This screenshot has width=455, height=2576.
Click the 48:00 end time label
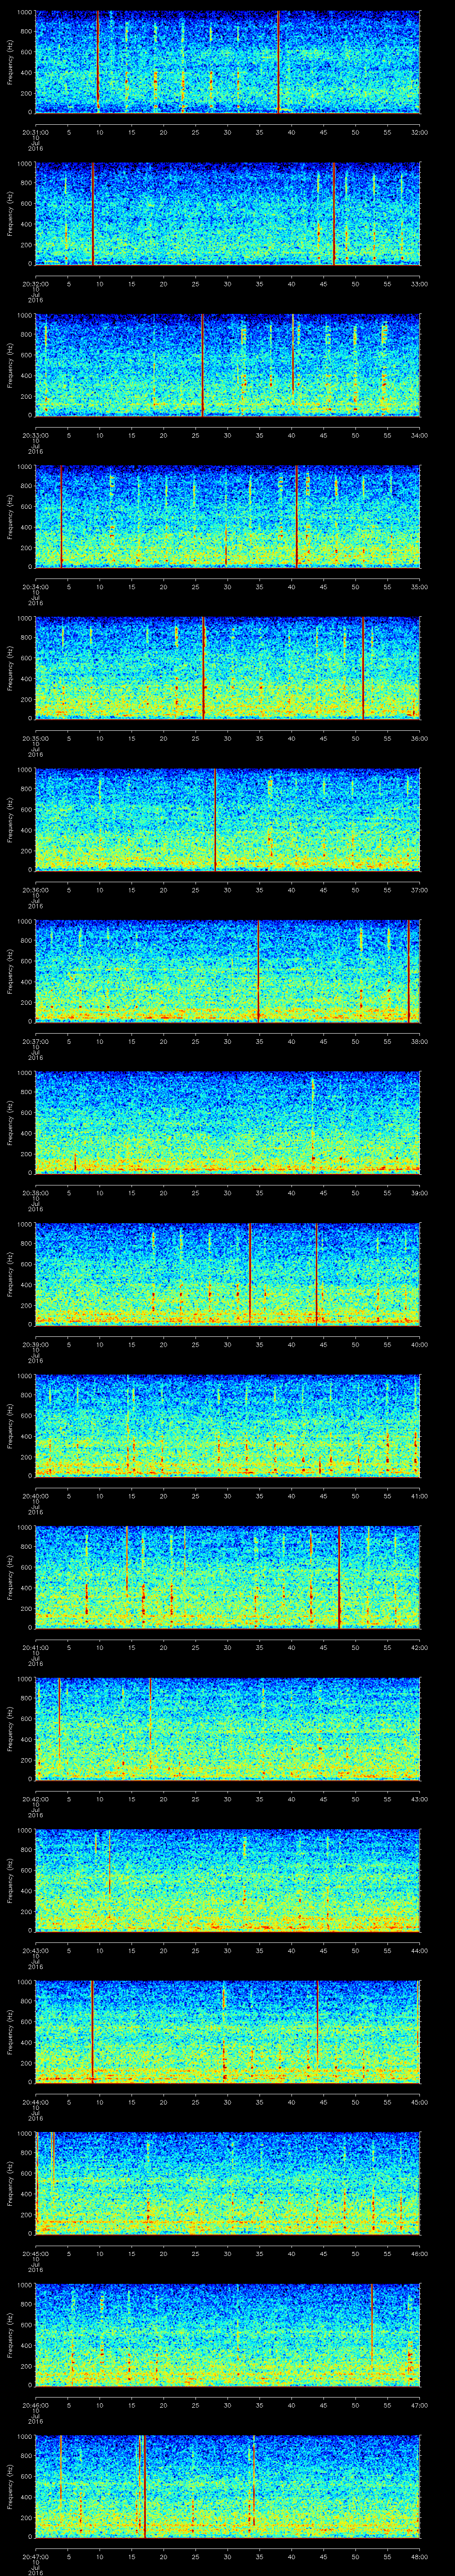click(419, 2556)
